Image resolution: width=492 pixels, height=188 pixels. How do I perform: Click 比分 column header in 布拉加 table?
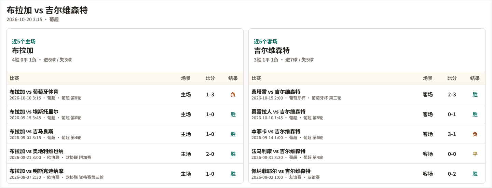pos(210,78)
